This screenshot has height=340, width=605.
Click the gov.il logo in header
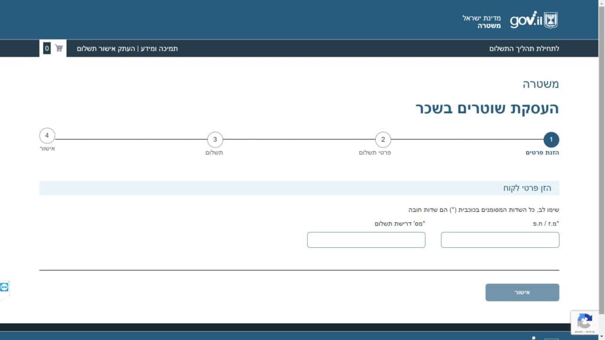point(525,19)
